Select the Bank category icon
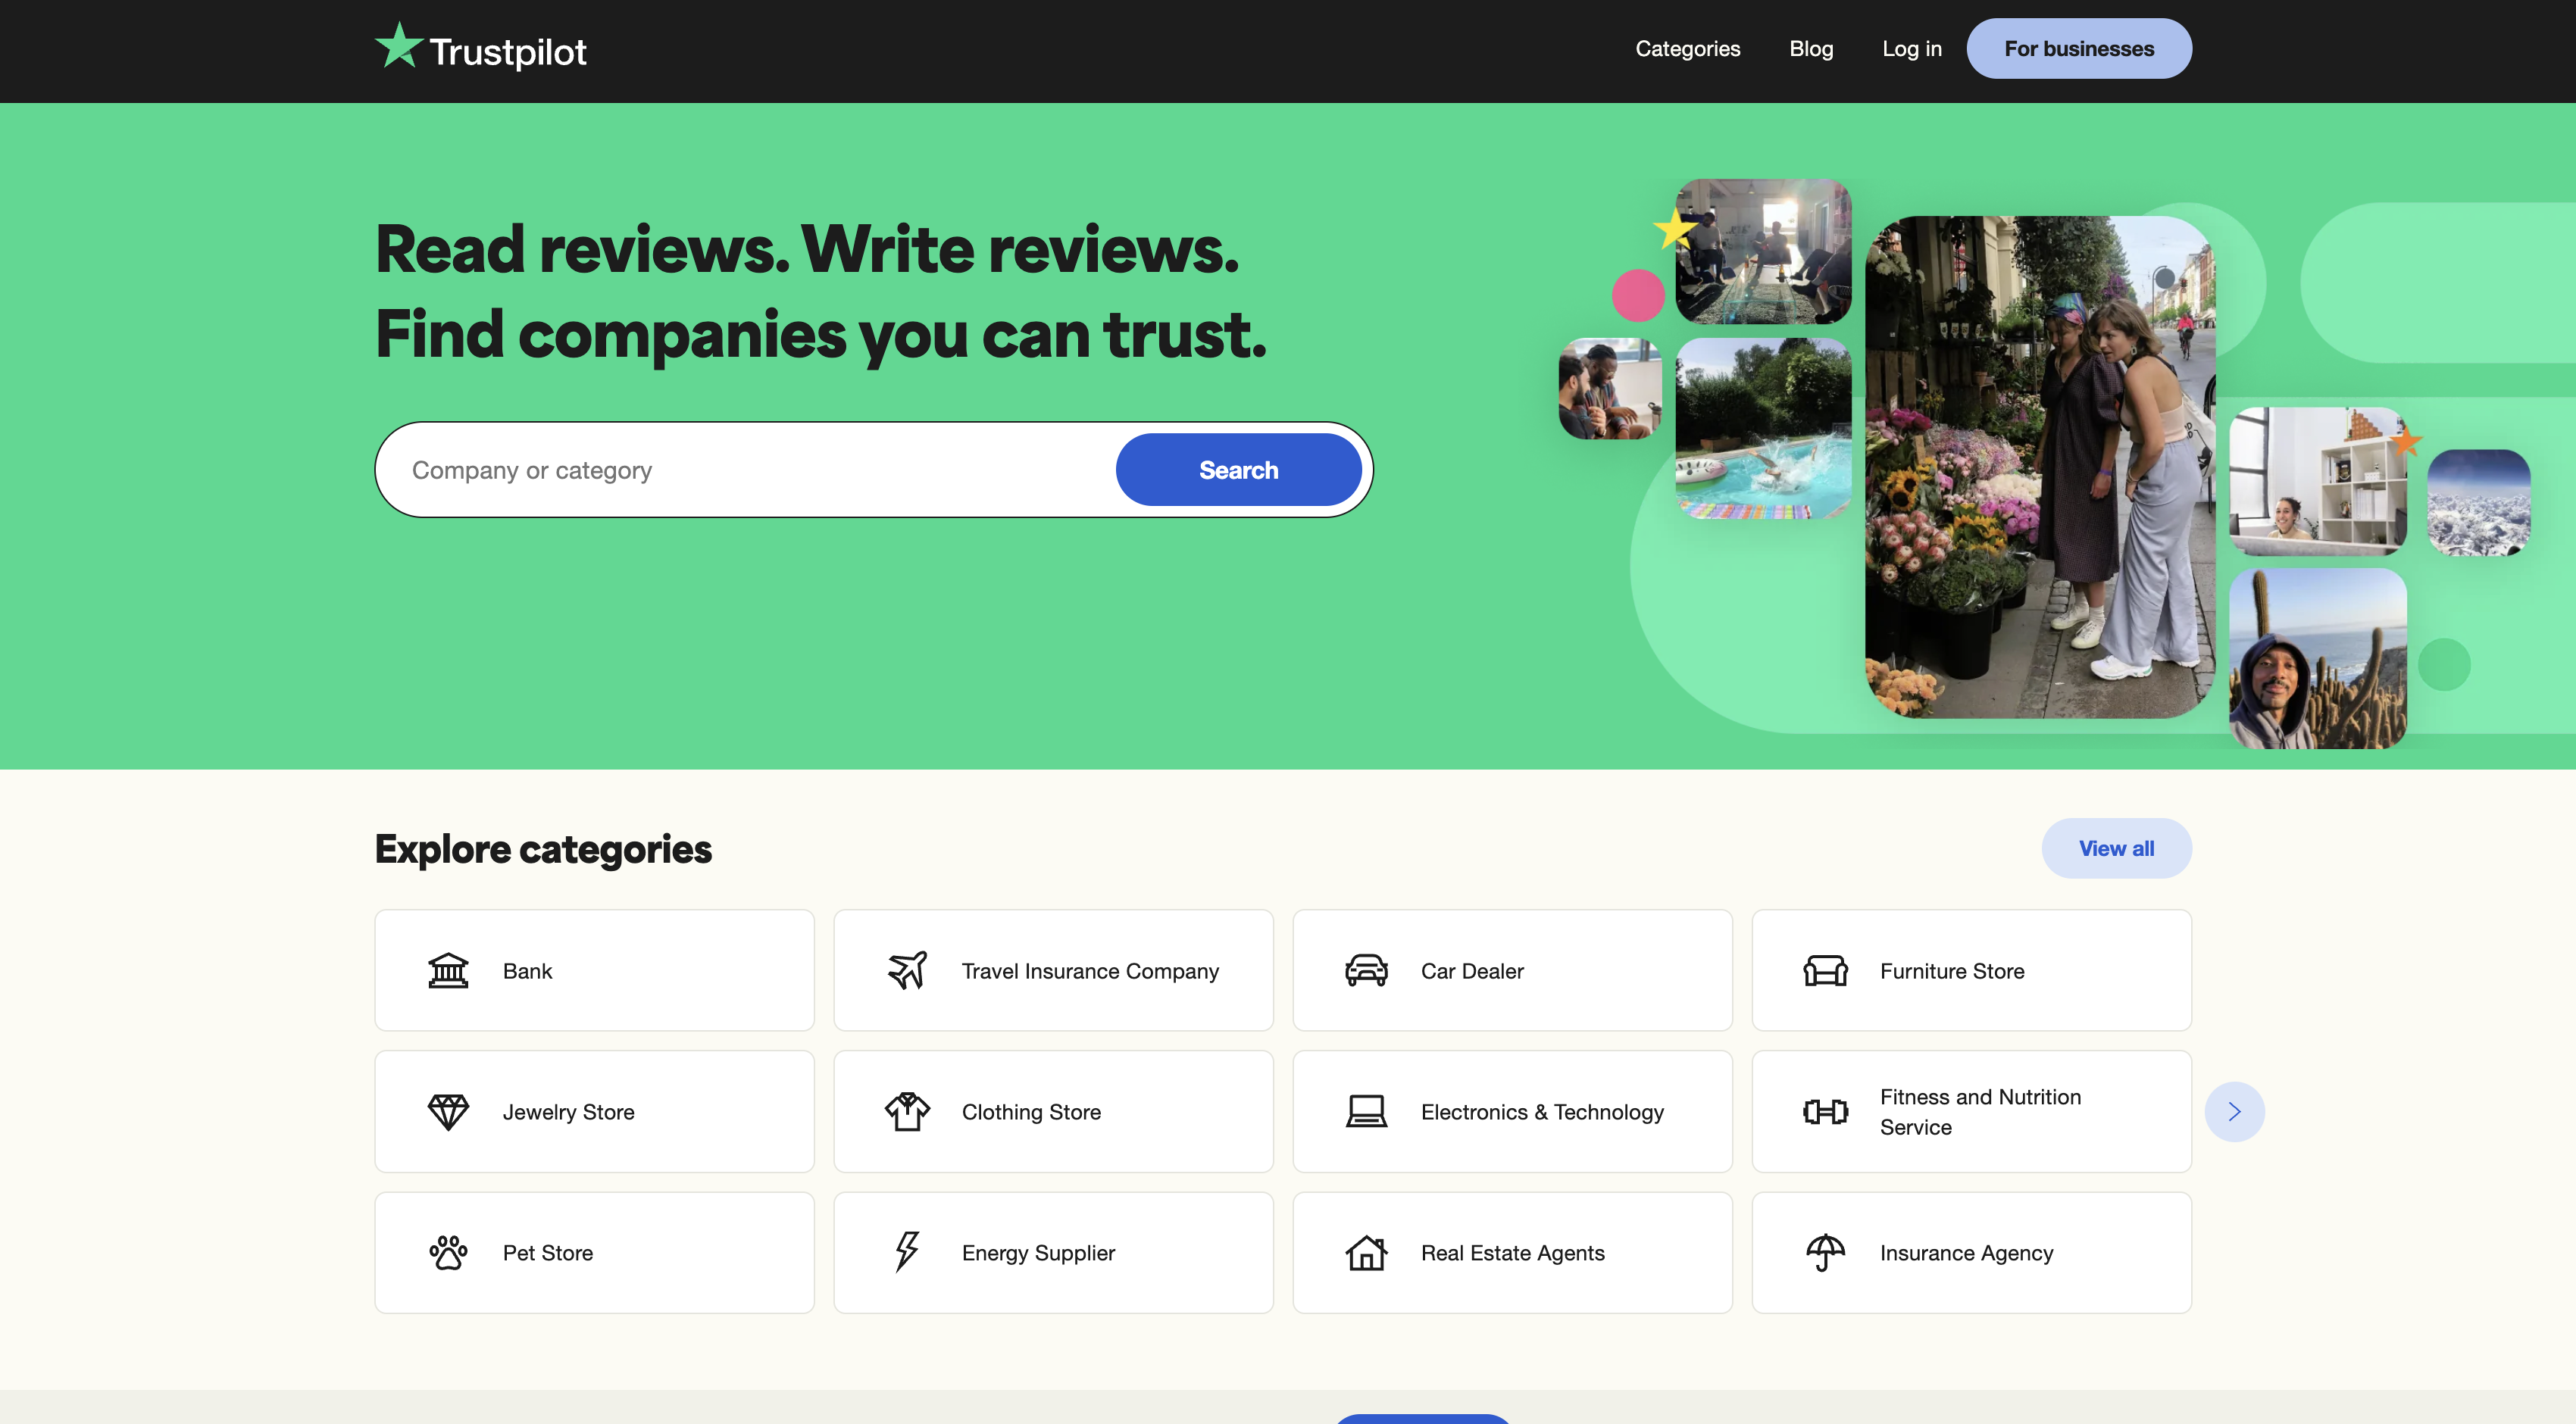This screenshot has height=1424, width=2576. click(x=448, y=970)
